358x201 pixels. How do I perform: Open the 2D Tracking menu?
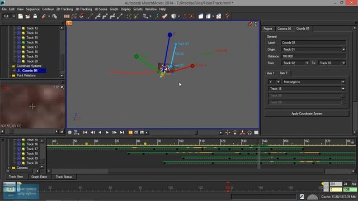tap(64, 9)
